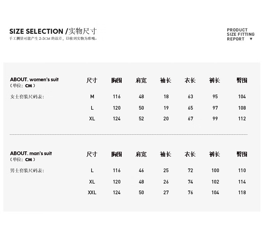Image resolution: width=264 pixels, height=234 pixels.
Task: Select size XXL in men's table
Action: coord(92,193)
